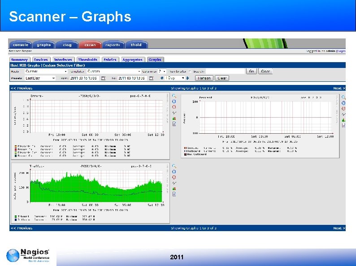Click into the To date field
Image resolution: width=356 pixels, height=266 pixels.
[x=132, y=78]
